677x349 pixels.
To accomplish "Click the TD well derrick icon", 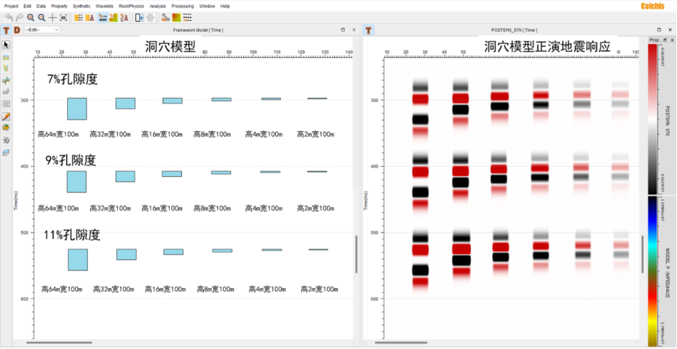I will click(x=124, y=18).
